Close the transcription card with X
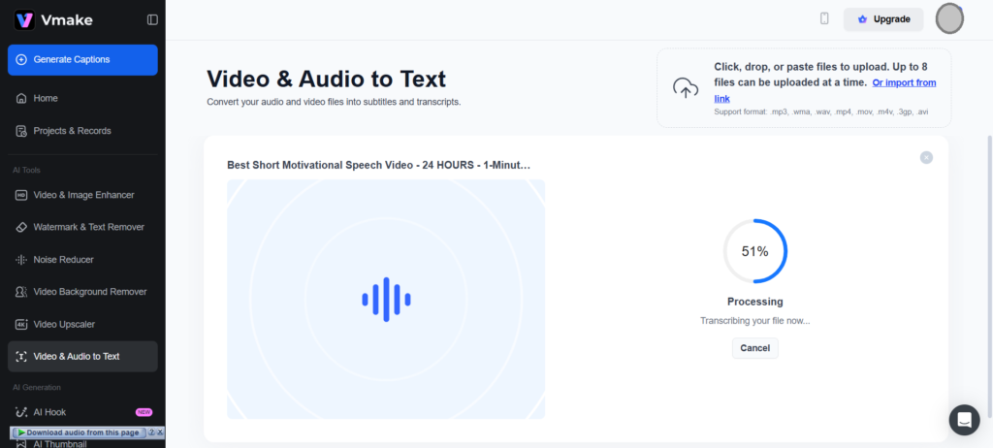This screenshot has width=993, height=448. 926,157
